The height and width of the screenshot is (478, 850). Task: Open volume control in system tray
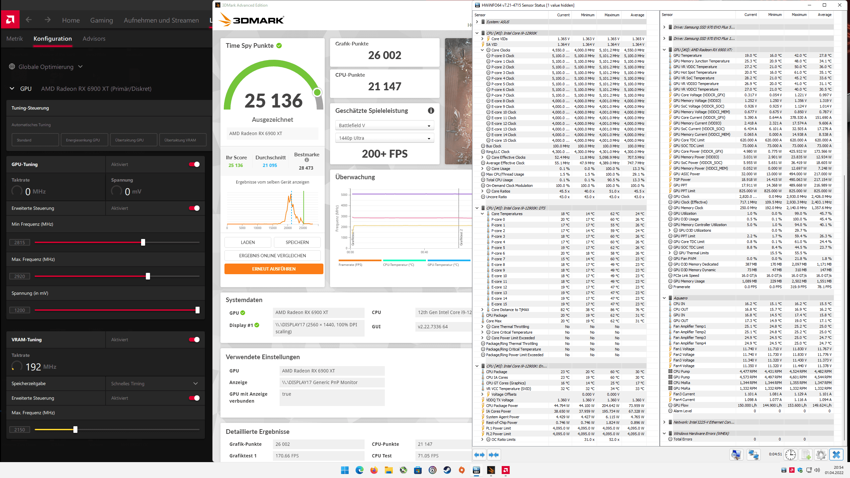click(x=817, y=470)
